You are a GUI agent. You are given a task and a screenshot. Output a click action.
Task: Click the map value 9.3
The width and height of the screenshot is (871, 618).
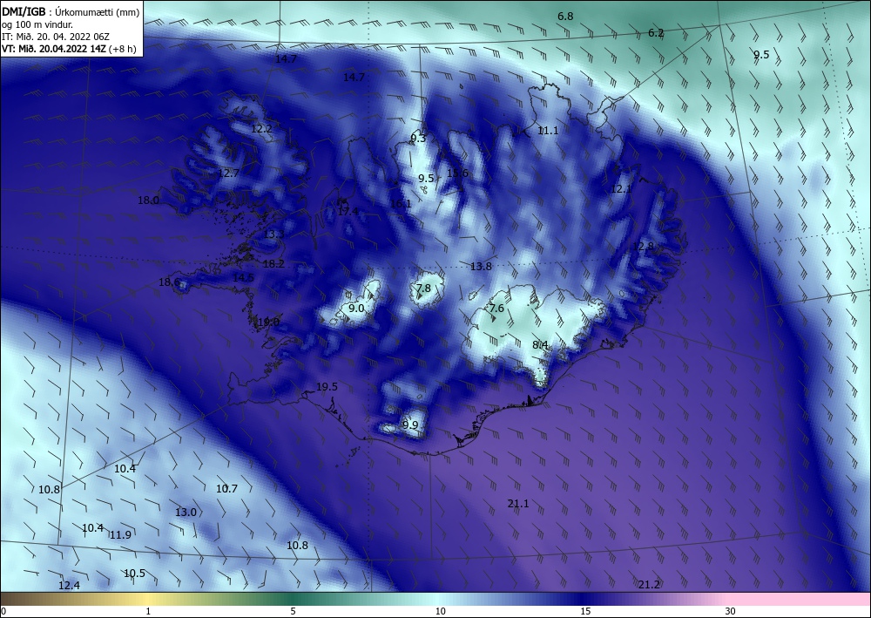pyautogui.click(x=418, y=139)
